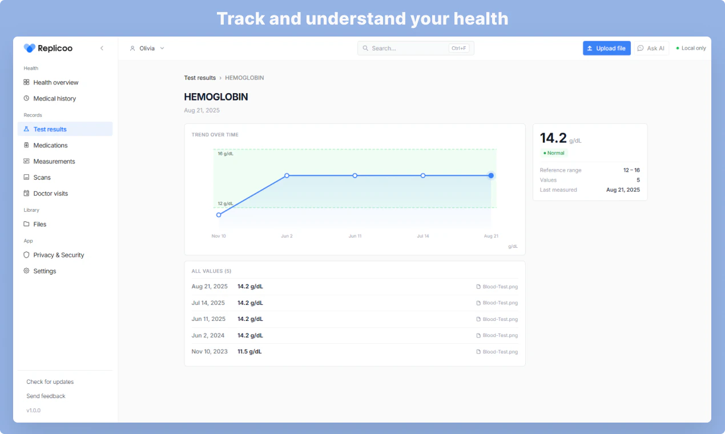Open the Files library
This screenshot has width=725, height=434.
[x=65, y=224]
